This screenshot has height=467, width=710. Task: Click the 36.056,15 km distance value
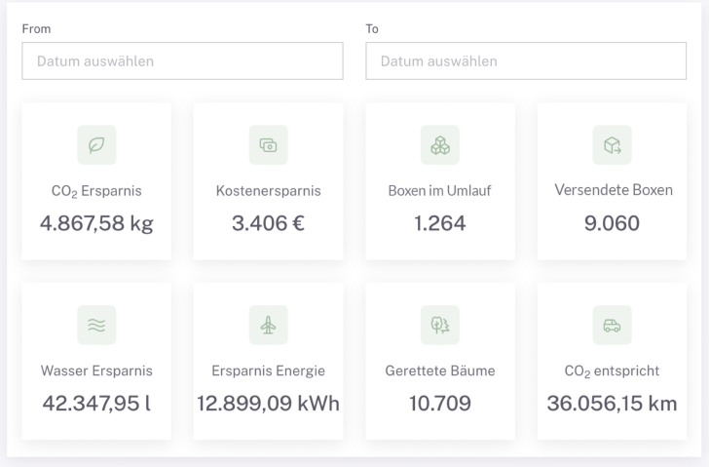613,404
